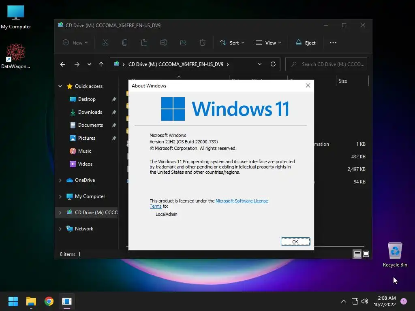The image size is (415, 311).
Task: Expand the OneDrive tree node
Action: tap(60, 180)
